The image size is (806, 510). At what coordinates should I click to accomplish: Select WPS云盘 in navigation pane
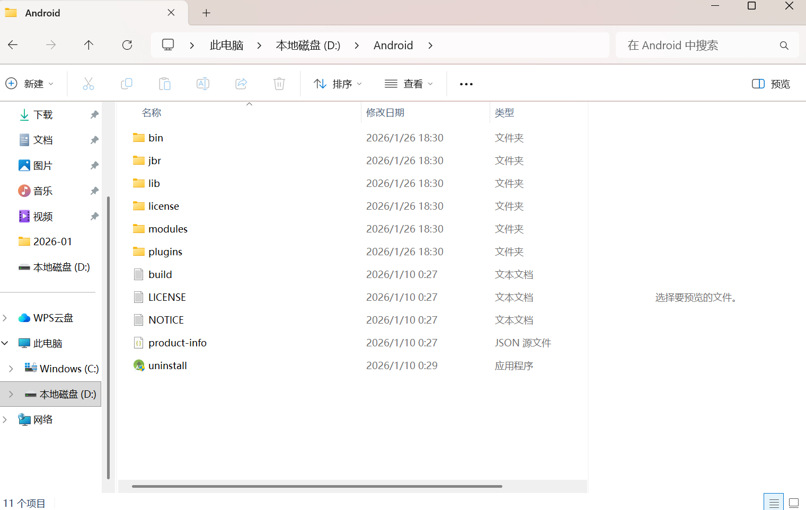coord(53,318)
